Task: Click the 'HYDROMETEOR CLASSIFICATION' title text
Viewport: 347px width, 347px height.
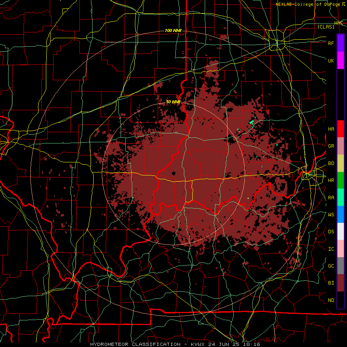Action: pyautogui.click(x=135, y=344)
